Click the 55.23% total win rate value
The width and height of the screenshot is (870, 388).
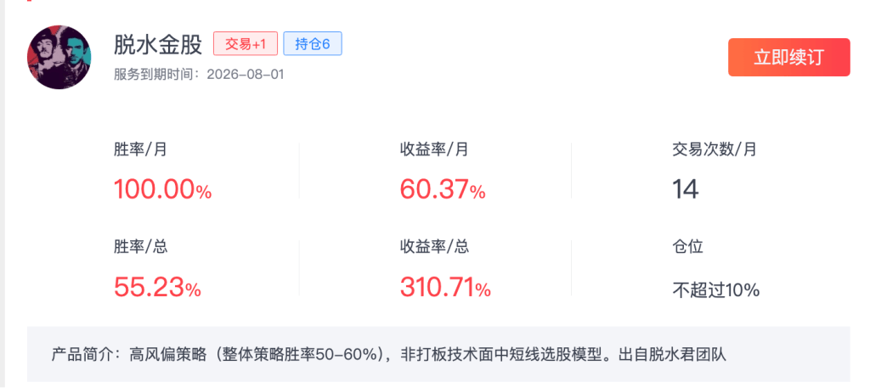157,288
